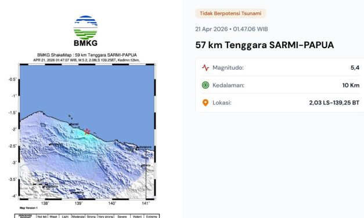Click the Magnitudo label
Image resolution: width=364 pixels, height=218 pixels.
[x=228, y=68]
